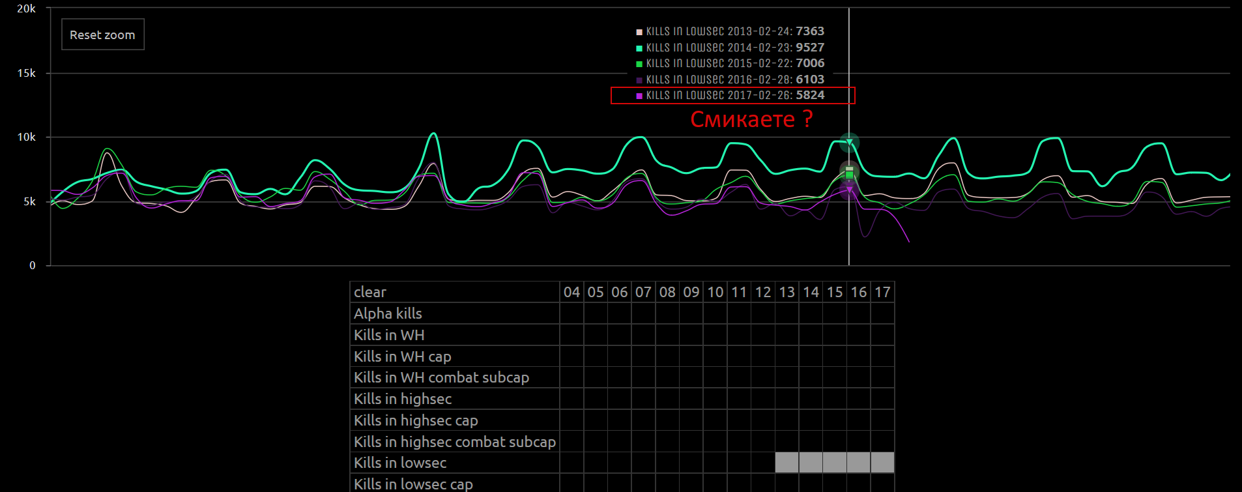
Task: Click the year column header 09
Action: pyautogui.click(x=691, y=292)
